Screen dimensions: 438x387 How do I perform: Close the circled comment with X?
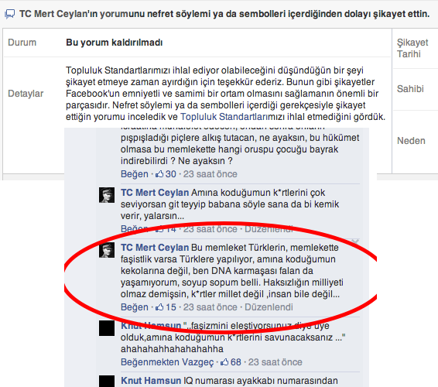pyautogui.click(x=355, y=241)
